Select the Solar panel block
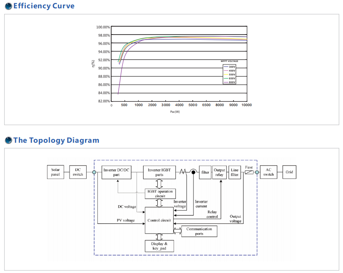343x273 pixels. [55, 172]
